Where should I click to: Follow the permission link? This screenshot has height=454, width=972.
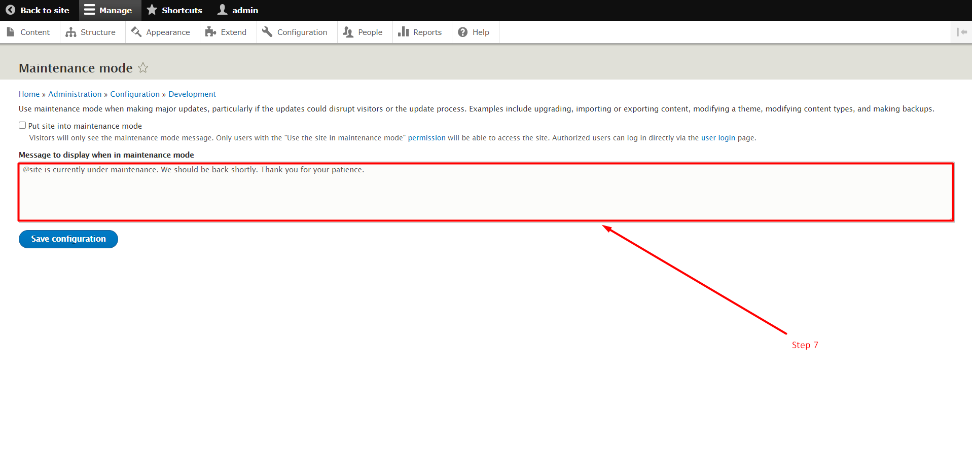point(427,138)
